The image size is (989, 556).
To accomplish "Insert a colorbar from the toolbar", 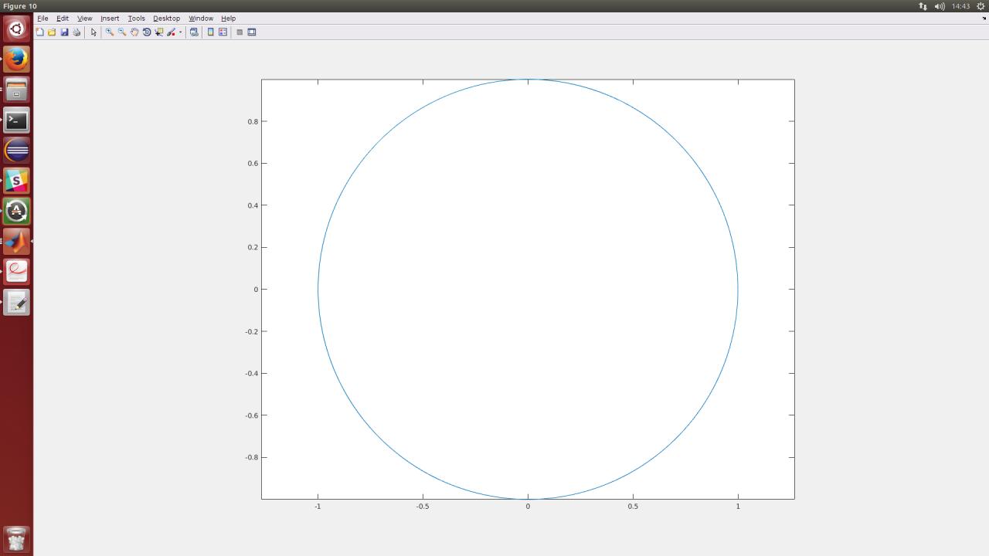I will pos(210,32).
